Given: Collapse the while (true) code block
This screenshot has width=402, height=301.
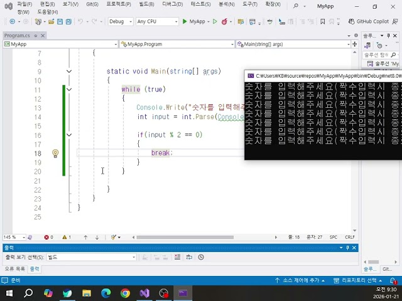Looking at the screenshot, I should point(69,90).
